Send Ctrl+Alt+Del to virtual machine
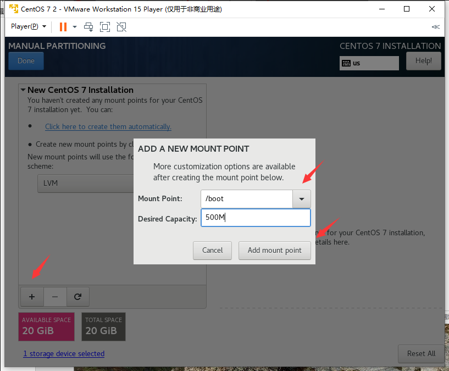This screenshot has width=449, height=371. (x=88, y=27)
